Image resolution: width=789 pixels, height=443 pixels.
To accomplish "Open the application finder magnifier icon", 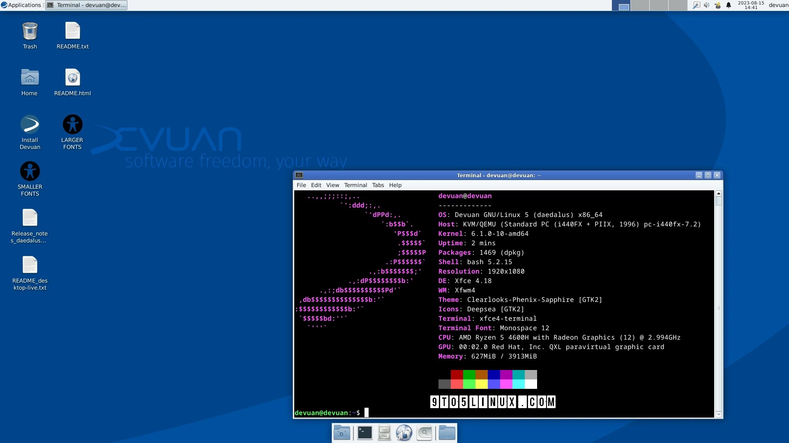I will tap(424, 433).
